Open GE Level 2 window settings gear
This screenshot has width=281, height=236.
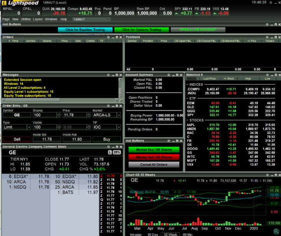(x=109, y=147)
